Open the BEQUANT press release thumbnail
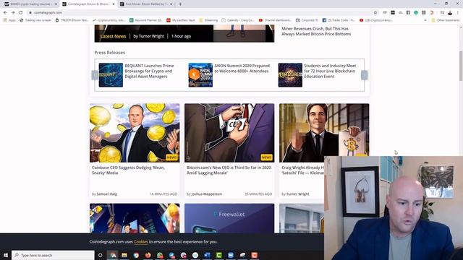Viewport: 463px width, 260px height. tap(111, 75)
